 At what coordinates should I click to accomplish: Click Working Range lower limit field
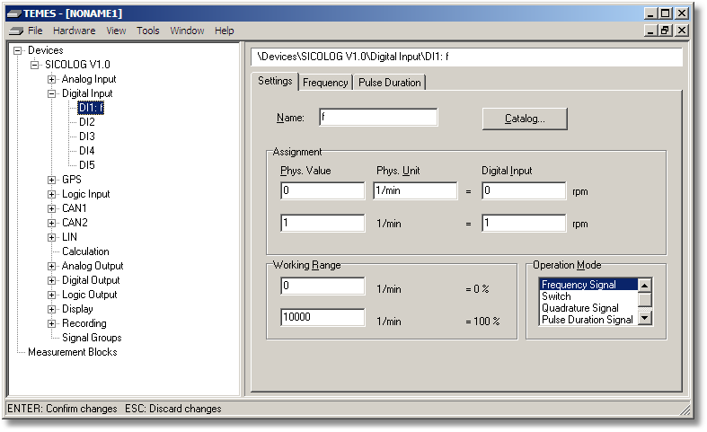(x=323, y=286)
